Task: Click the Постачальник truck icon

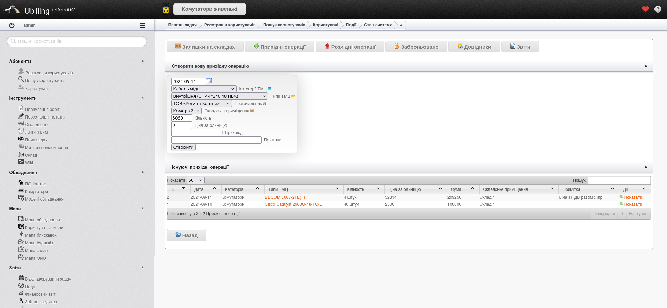Action: pyautogui.click(x=264, y=104)
